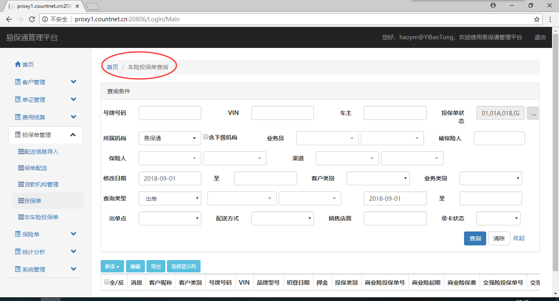559x301 pixels.
Task: Click the 收起 collapse link
Action: [518, 238]
